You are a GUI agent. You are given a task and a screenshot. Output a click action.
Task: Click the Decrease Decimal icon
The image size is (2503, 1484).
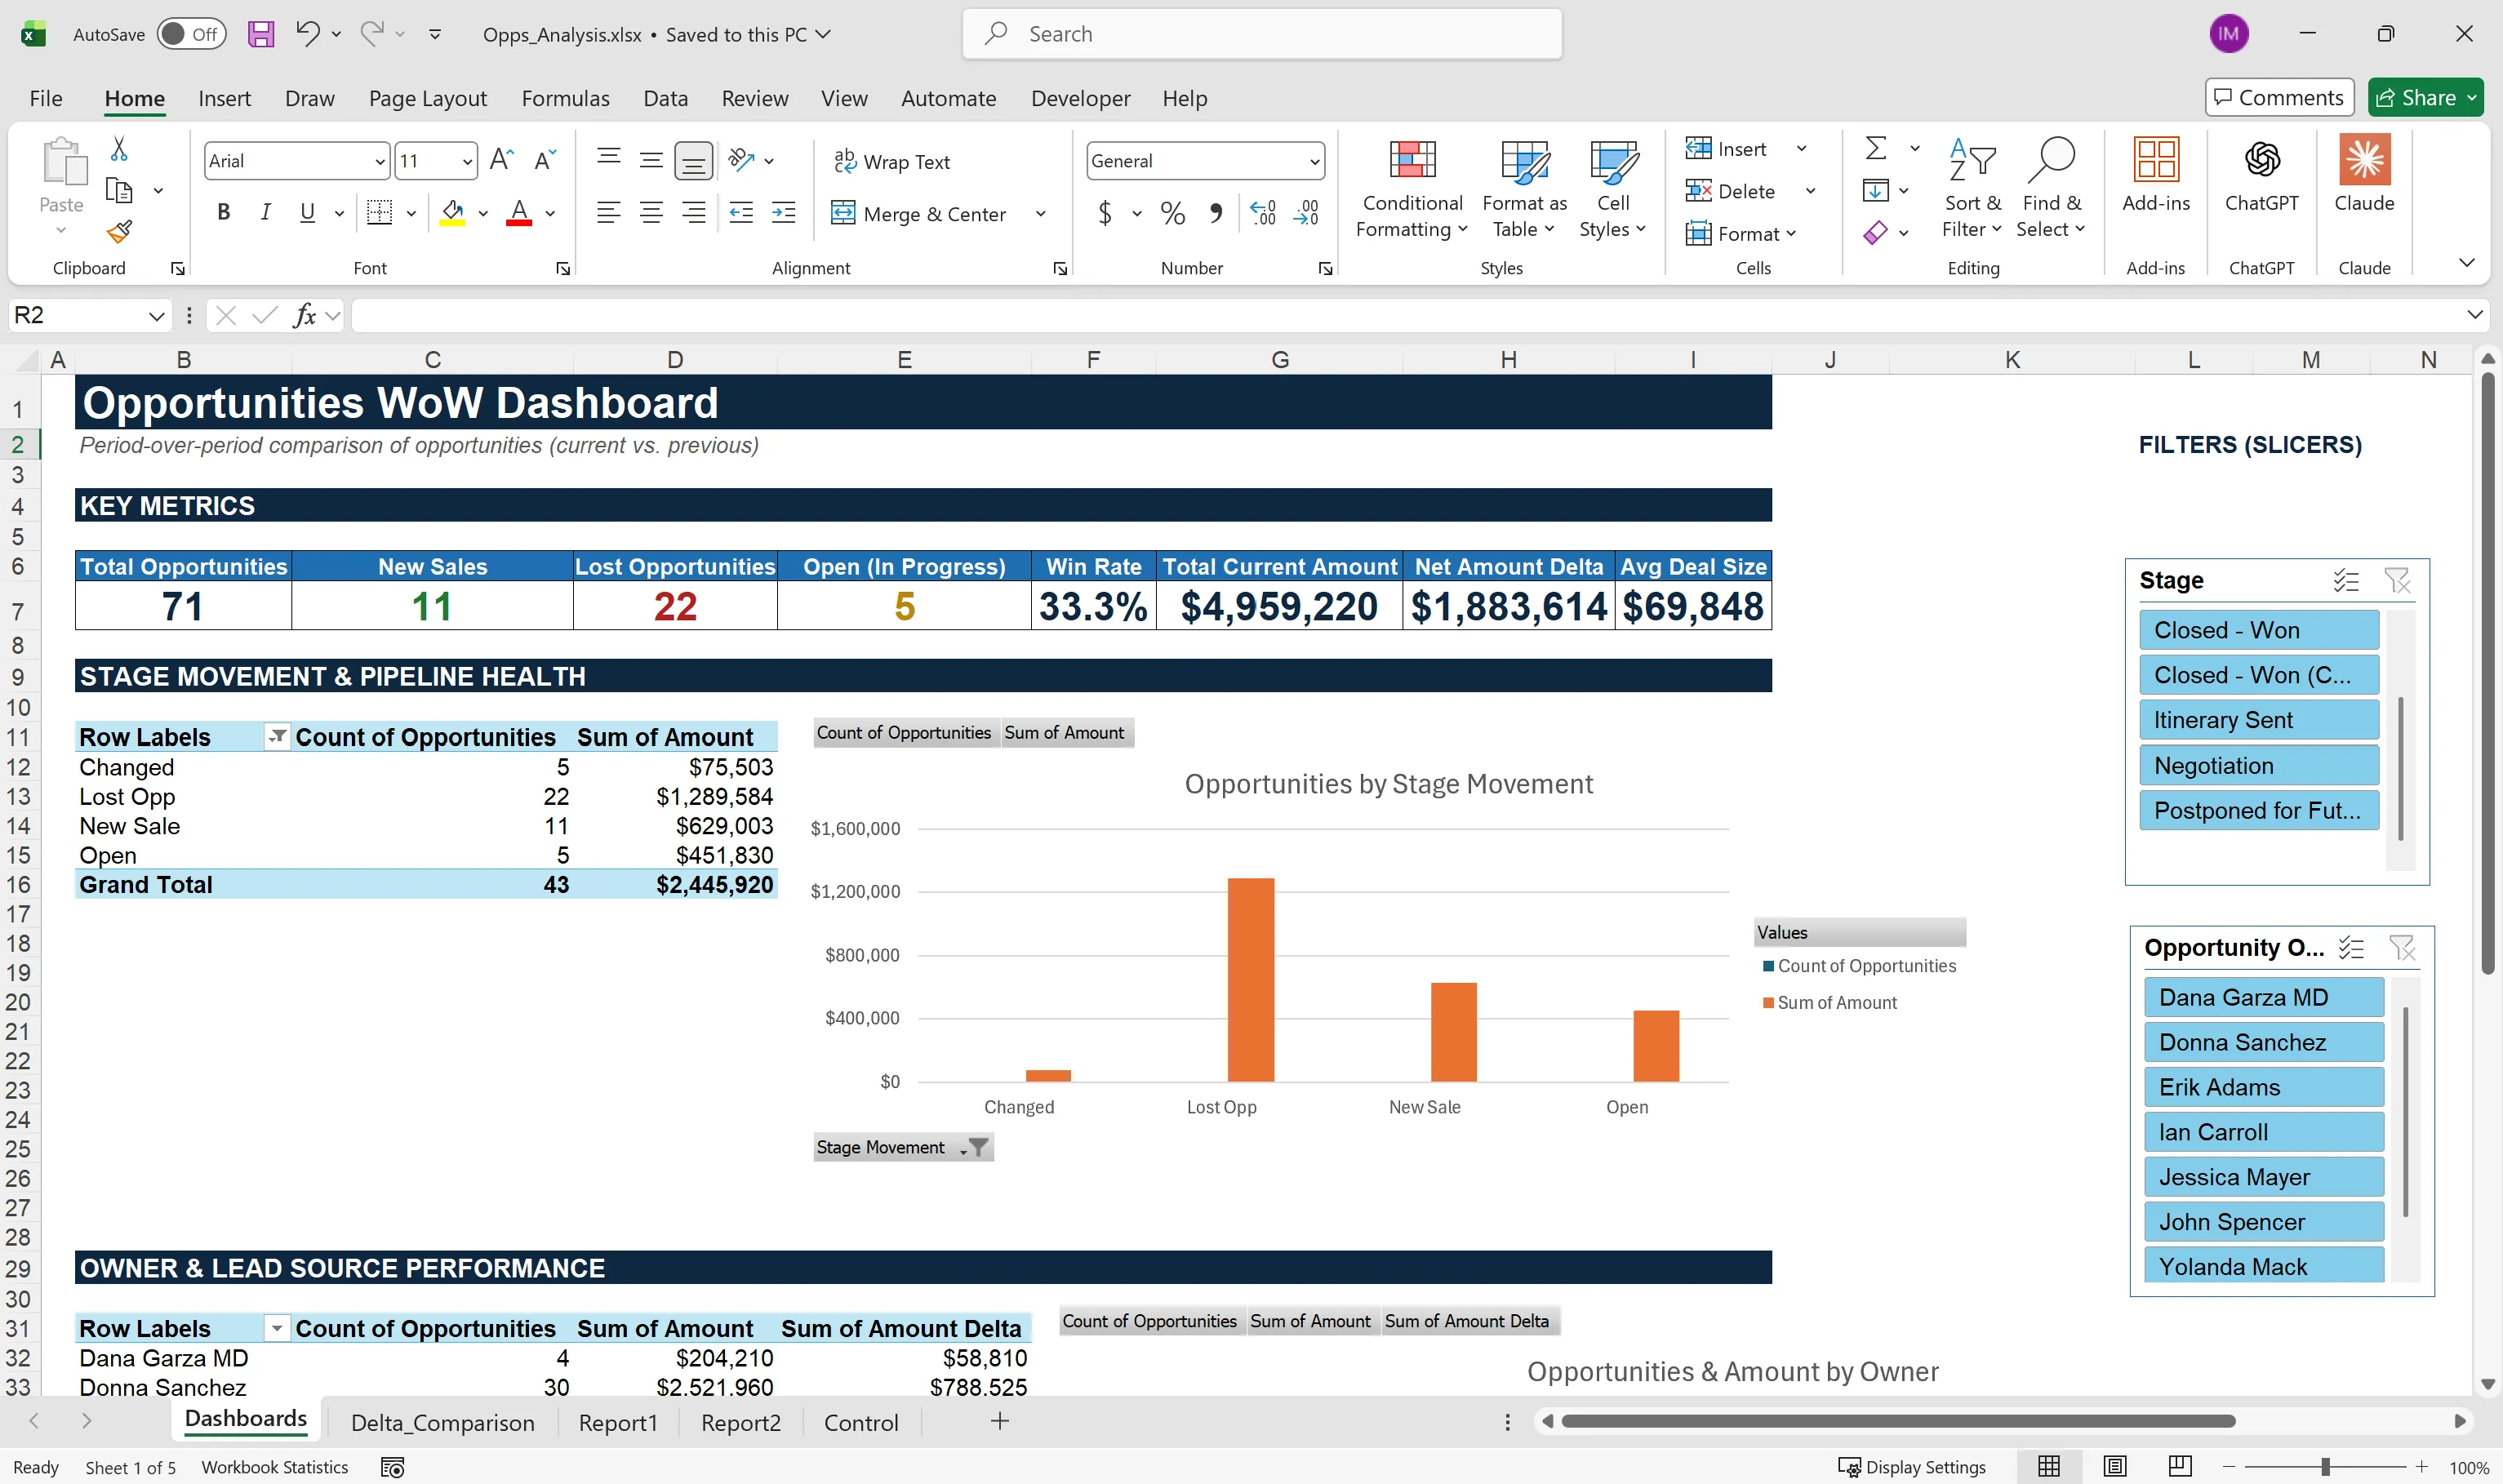tap(1306, 213)
